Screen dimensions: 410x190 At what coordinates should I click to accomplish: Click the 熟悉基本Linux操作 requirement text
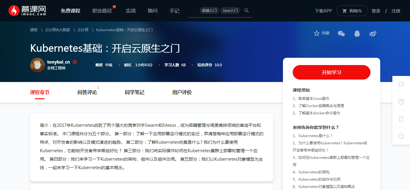(311, 99)
